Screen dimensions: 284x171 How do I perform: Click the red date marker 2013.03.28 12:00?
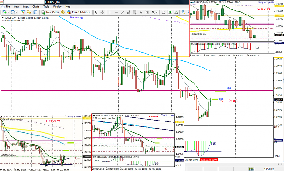pyautogui.click(x=209, y=160)
